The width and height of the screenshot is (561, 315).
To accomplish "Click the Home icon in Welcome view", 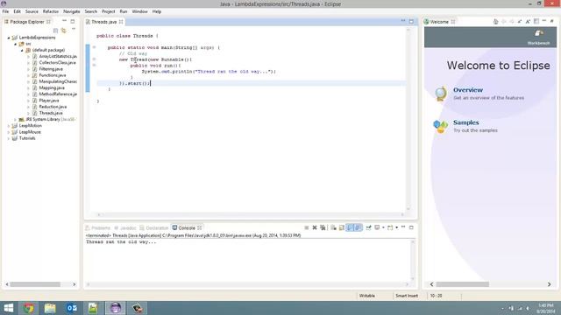I will point(496,21).
